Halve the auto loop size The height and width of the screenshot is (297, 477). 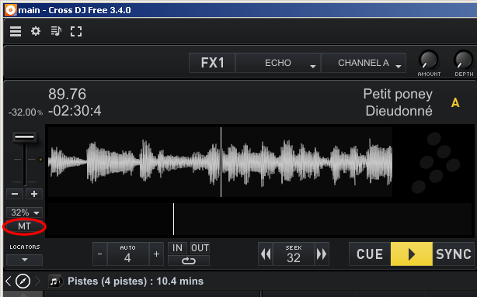click(x=99, y=254)
